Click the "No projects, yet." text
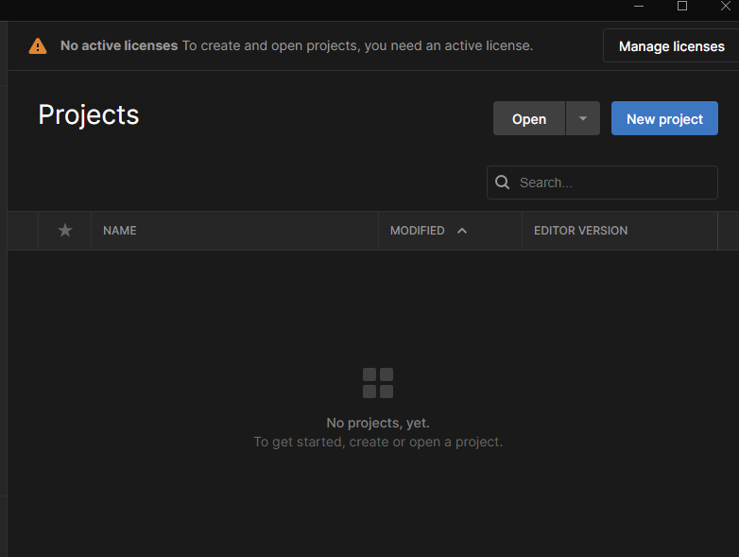The height and width of the screenshot is (557, 739). click(x=378, y=423)
